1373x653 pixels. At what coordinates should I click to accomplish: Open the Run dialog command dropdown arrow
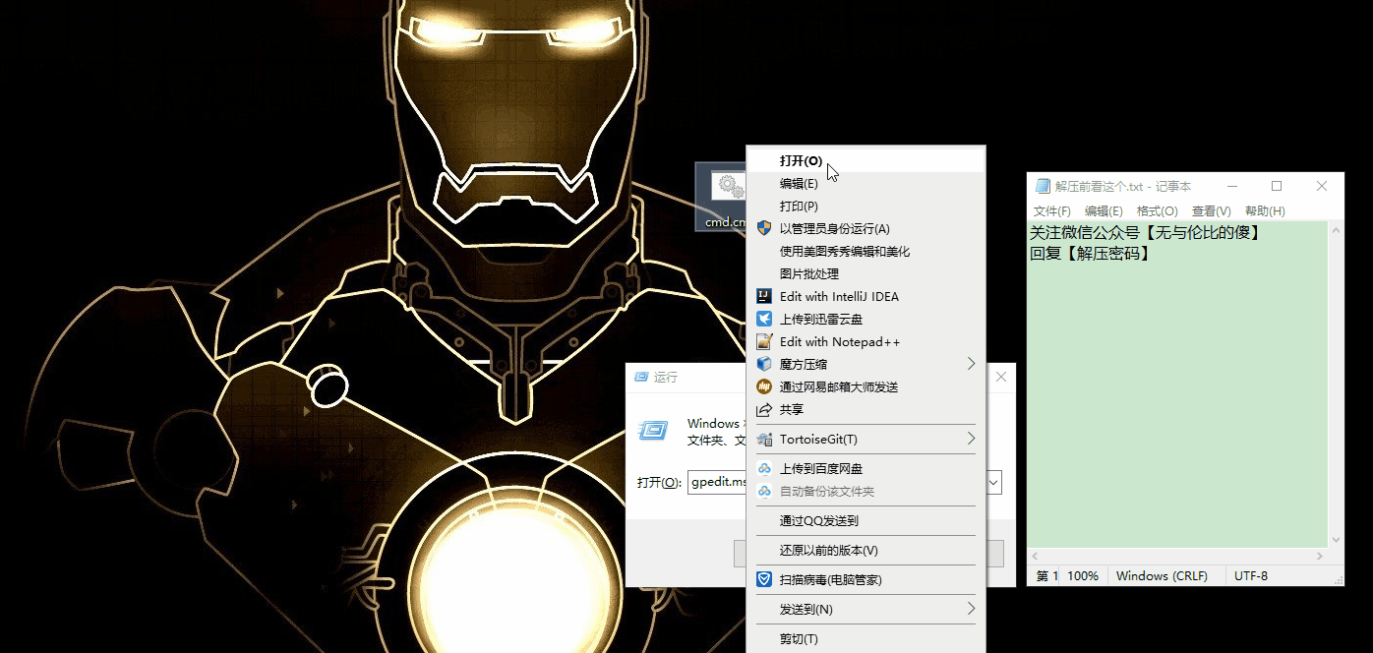point(993,483)
